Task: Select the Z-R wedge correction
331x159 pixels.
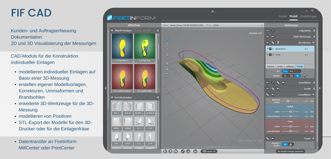Action: (x=150, y=123)
